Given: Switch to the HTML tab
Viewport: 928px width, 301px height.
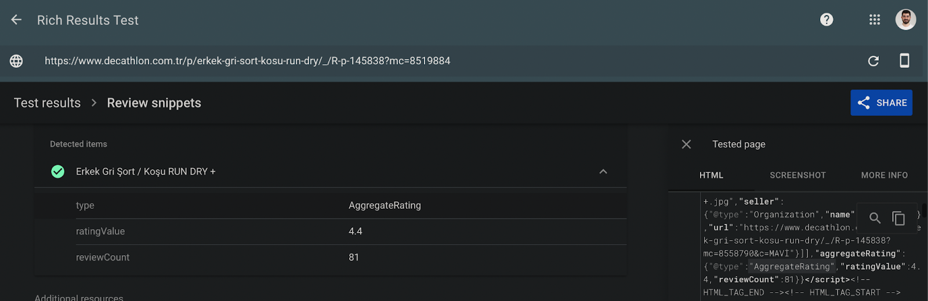Looking at the screenshot, I should click(x=711, y=175).
